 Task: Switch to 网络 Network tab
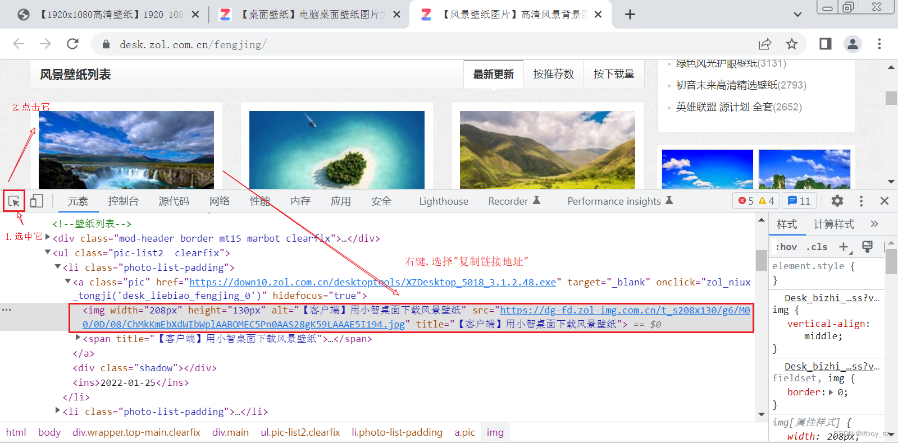[x=220, y=201]
